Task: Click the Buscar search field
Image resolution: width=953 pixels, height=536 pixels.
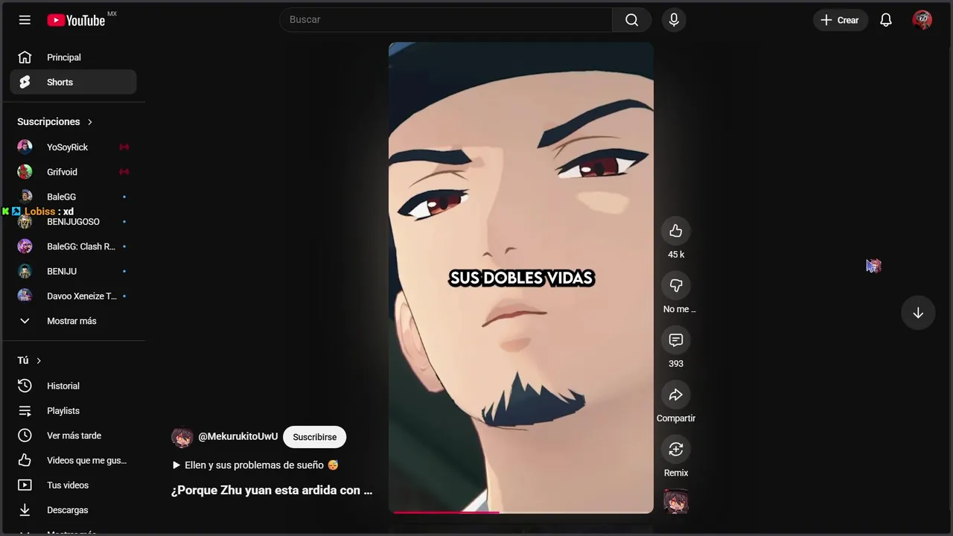Action: coord(446,20)
